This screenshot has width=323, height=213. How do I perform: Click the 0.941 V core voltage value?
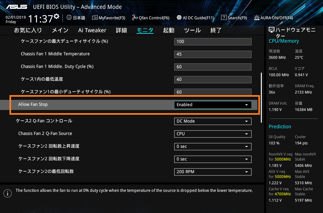pyautogui.click(x=301, y=75)
